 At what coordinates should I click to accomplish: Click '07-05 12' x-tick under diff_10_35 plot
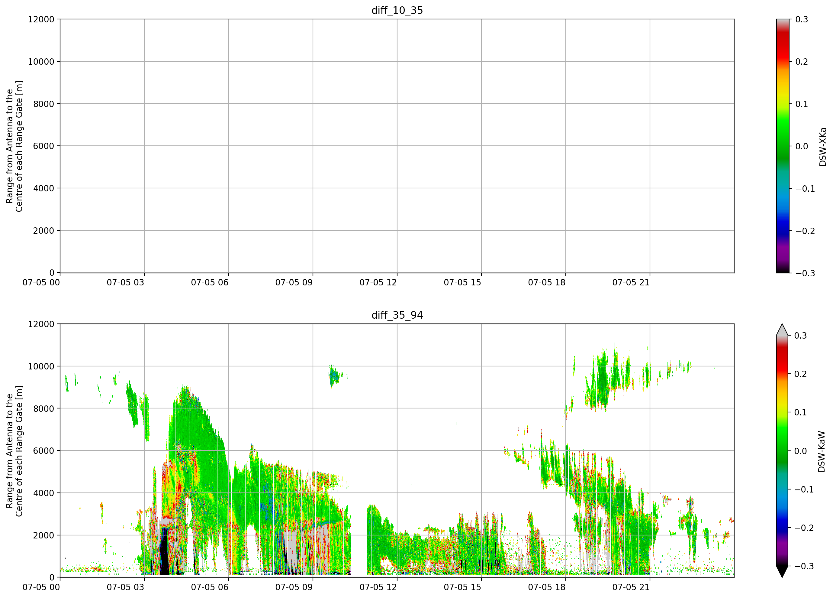378,283
